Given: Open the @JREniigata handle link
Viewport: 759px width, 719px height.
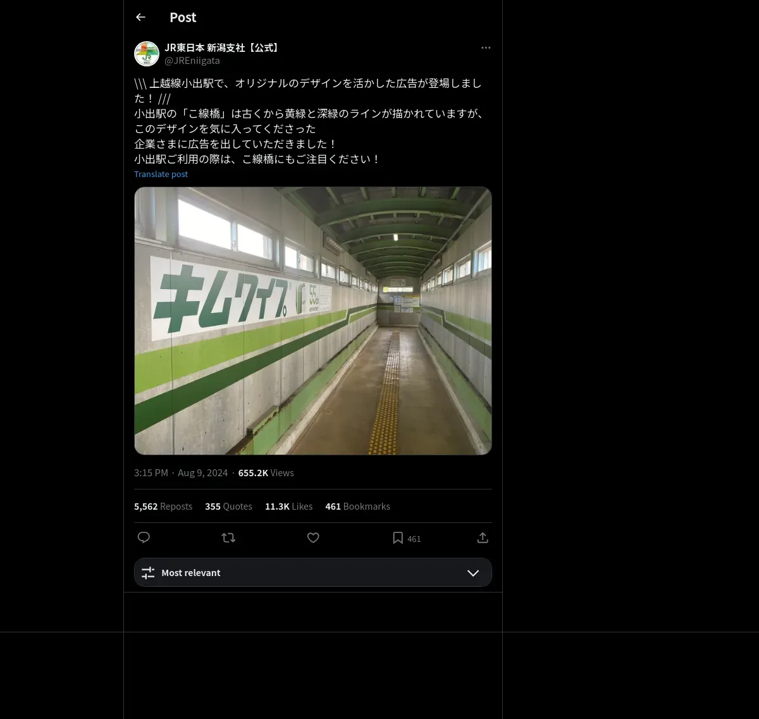Looking at the screenshot, I should [x=192, y=61].
